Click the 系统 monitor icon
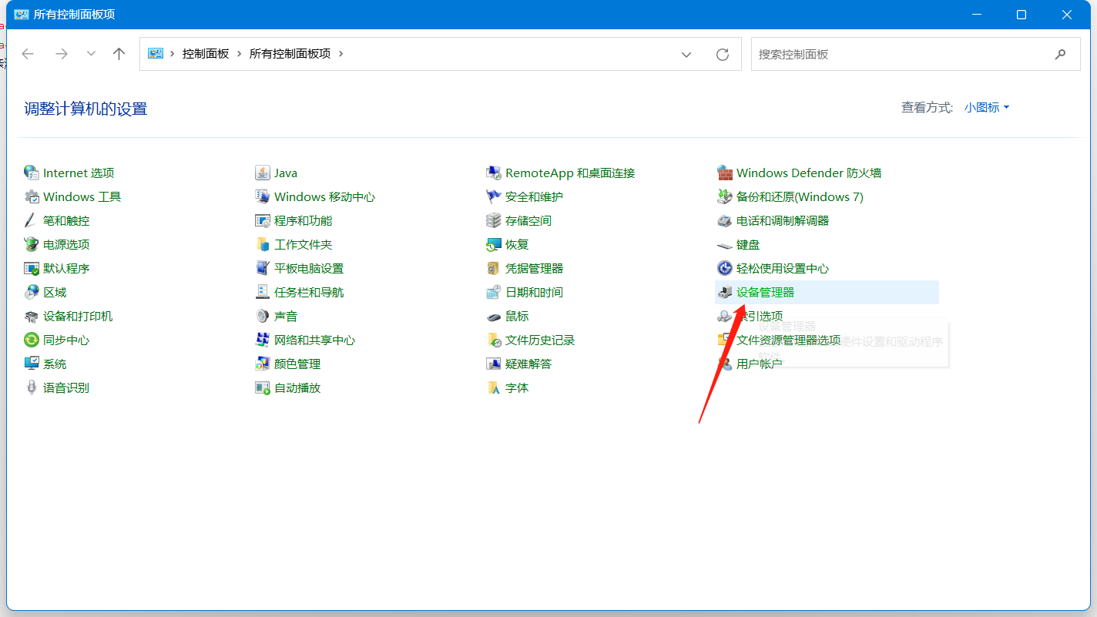The height and width of the screenshot is (617, 1097). click(31, 364)
